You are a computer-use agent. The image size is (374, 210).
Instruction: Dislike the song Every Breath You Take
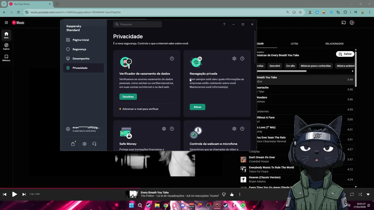point(224,194)
